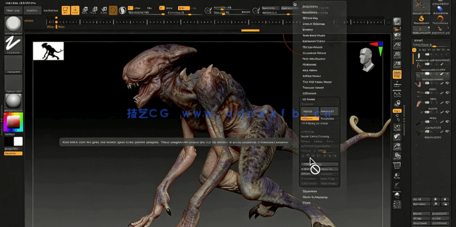
Task: Open the material sphere selector
Action: [x=13, y=102]
